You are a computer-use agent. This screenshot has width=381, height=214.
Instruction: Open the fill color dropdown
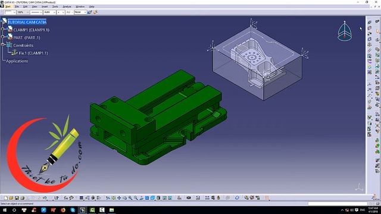click(x=10, y=12)
